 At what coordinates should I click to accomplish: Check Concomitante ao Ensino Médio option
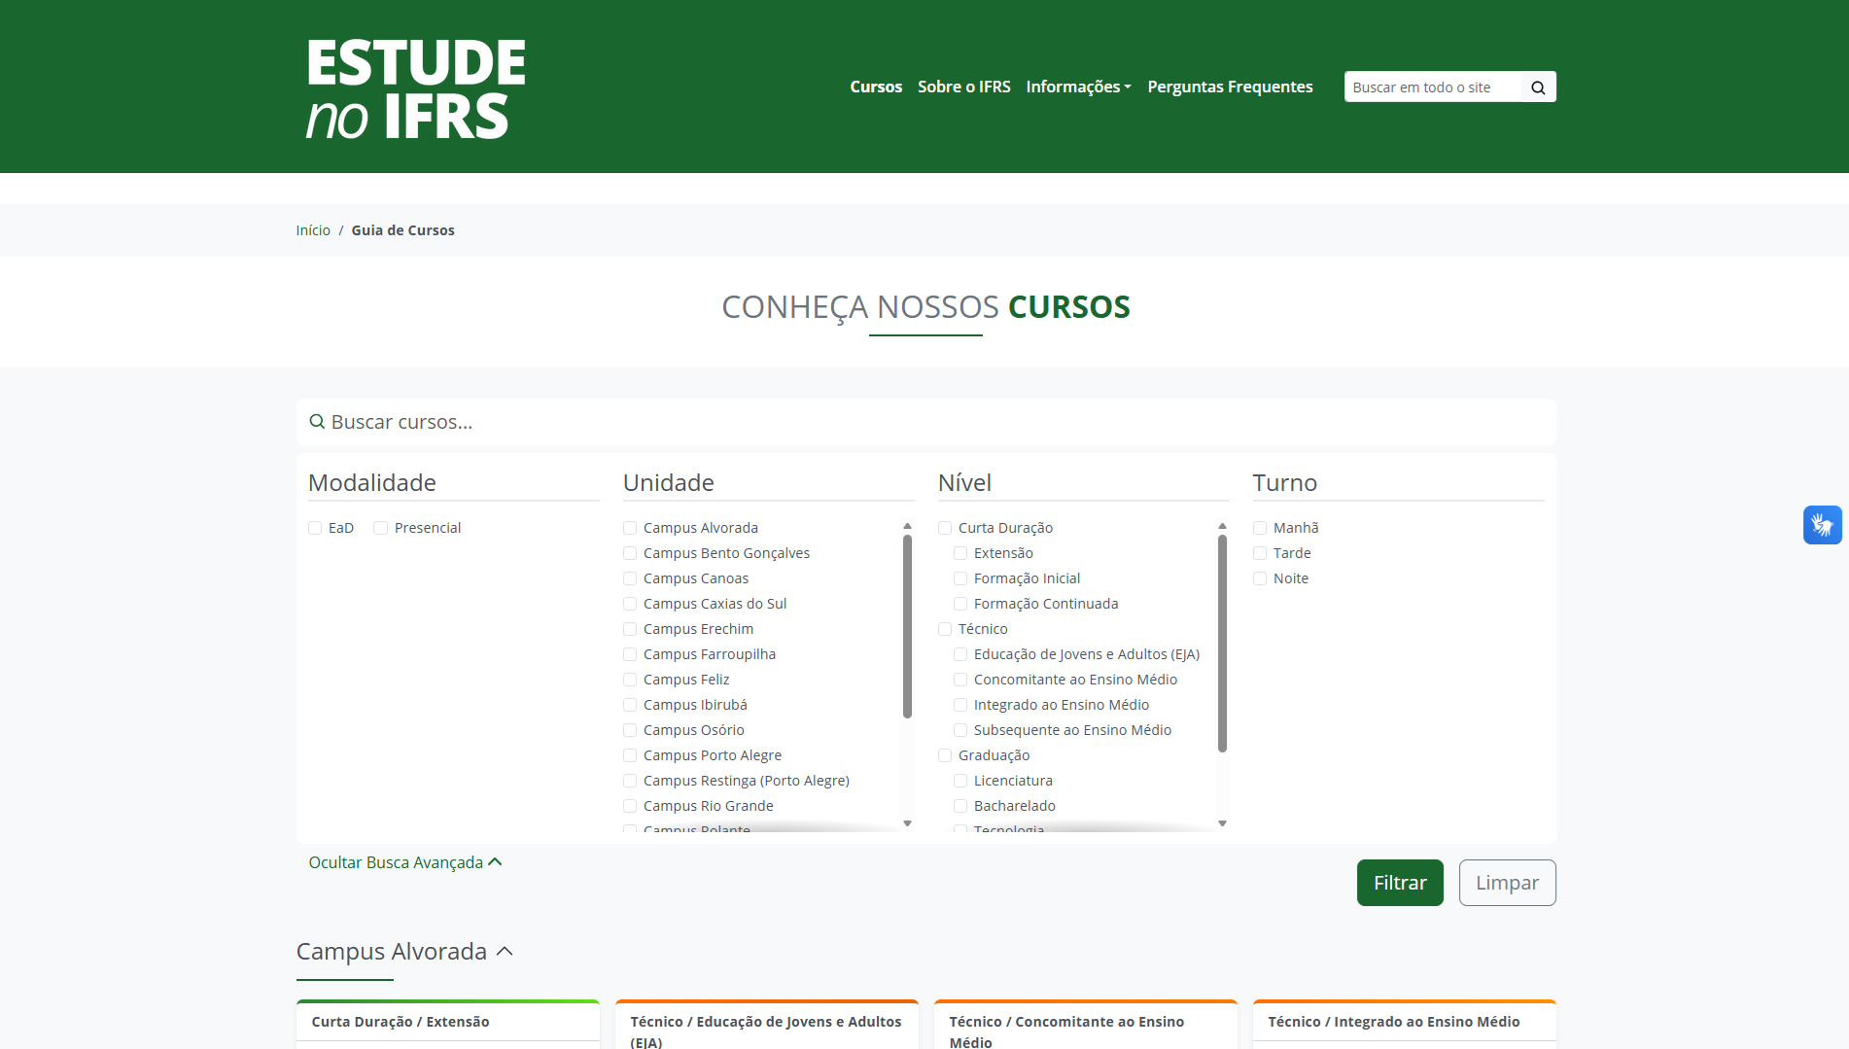click(x=960, y=680)
